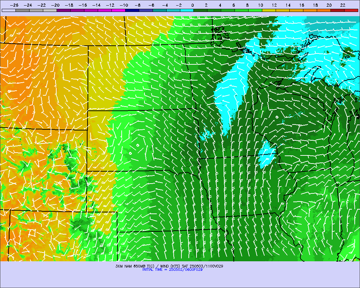Choose the teal swatch between -6 and -4
This screenshot has height=288, width=360.
click(x=159, y=10)
